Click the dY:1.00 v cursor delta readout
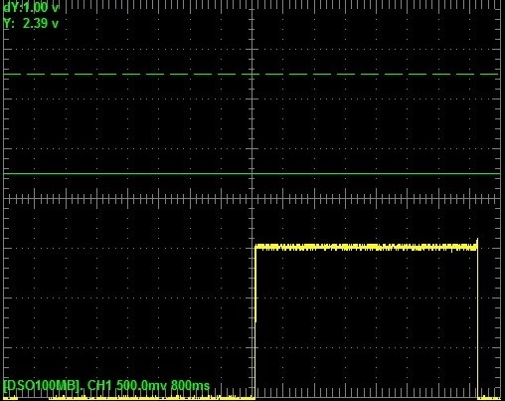 click(x=31, y=8)
